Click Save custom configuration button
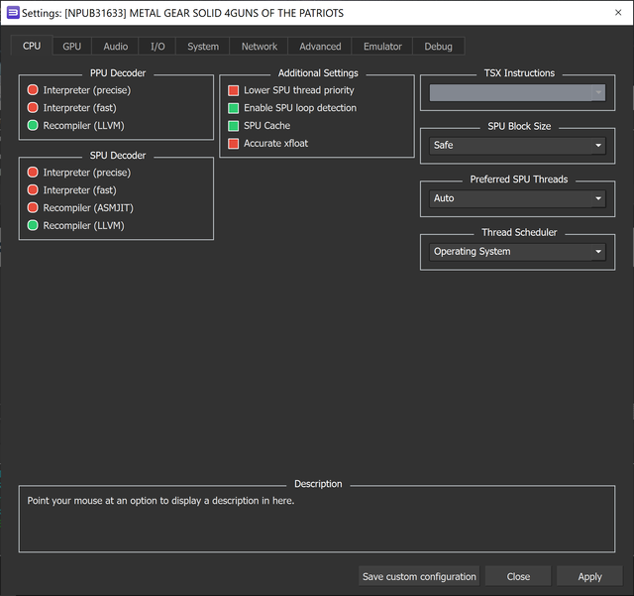The image size is (634, 596). [419, 576]
